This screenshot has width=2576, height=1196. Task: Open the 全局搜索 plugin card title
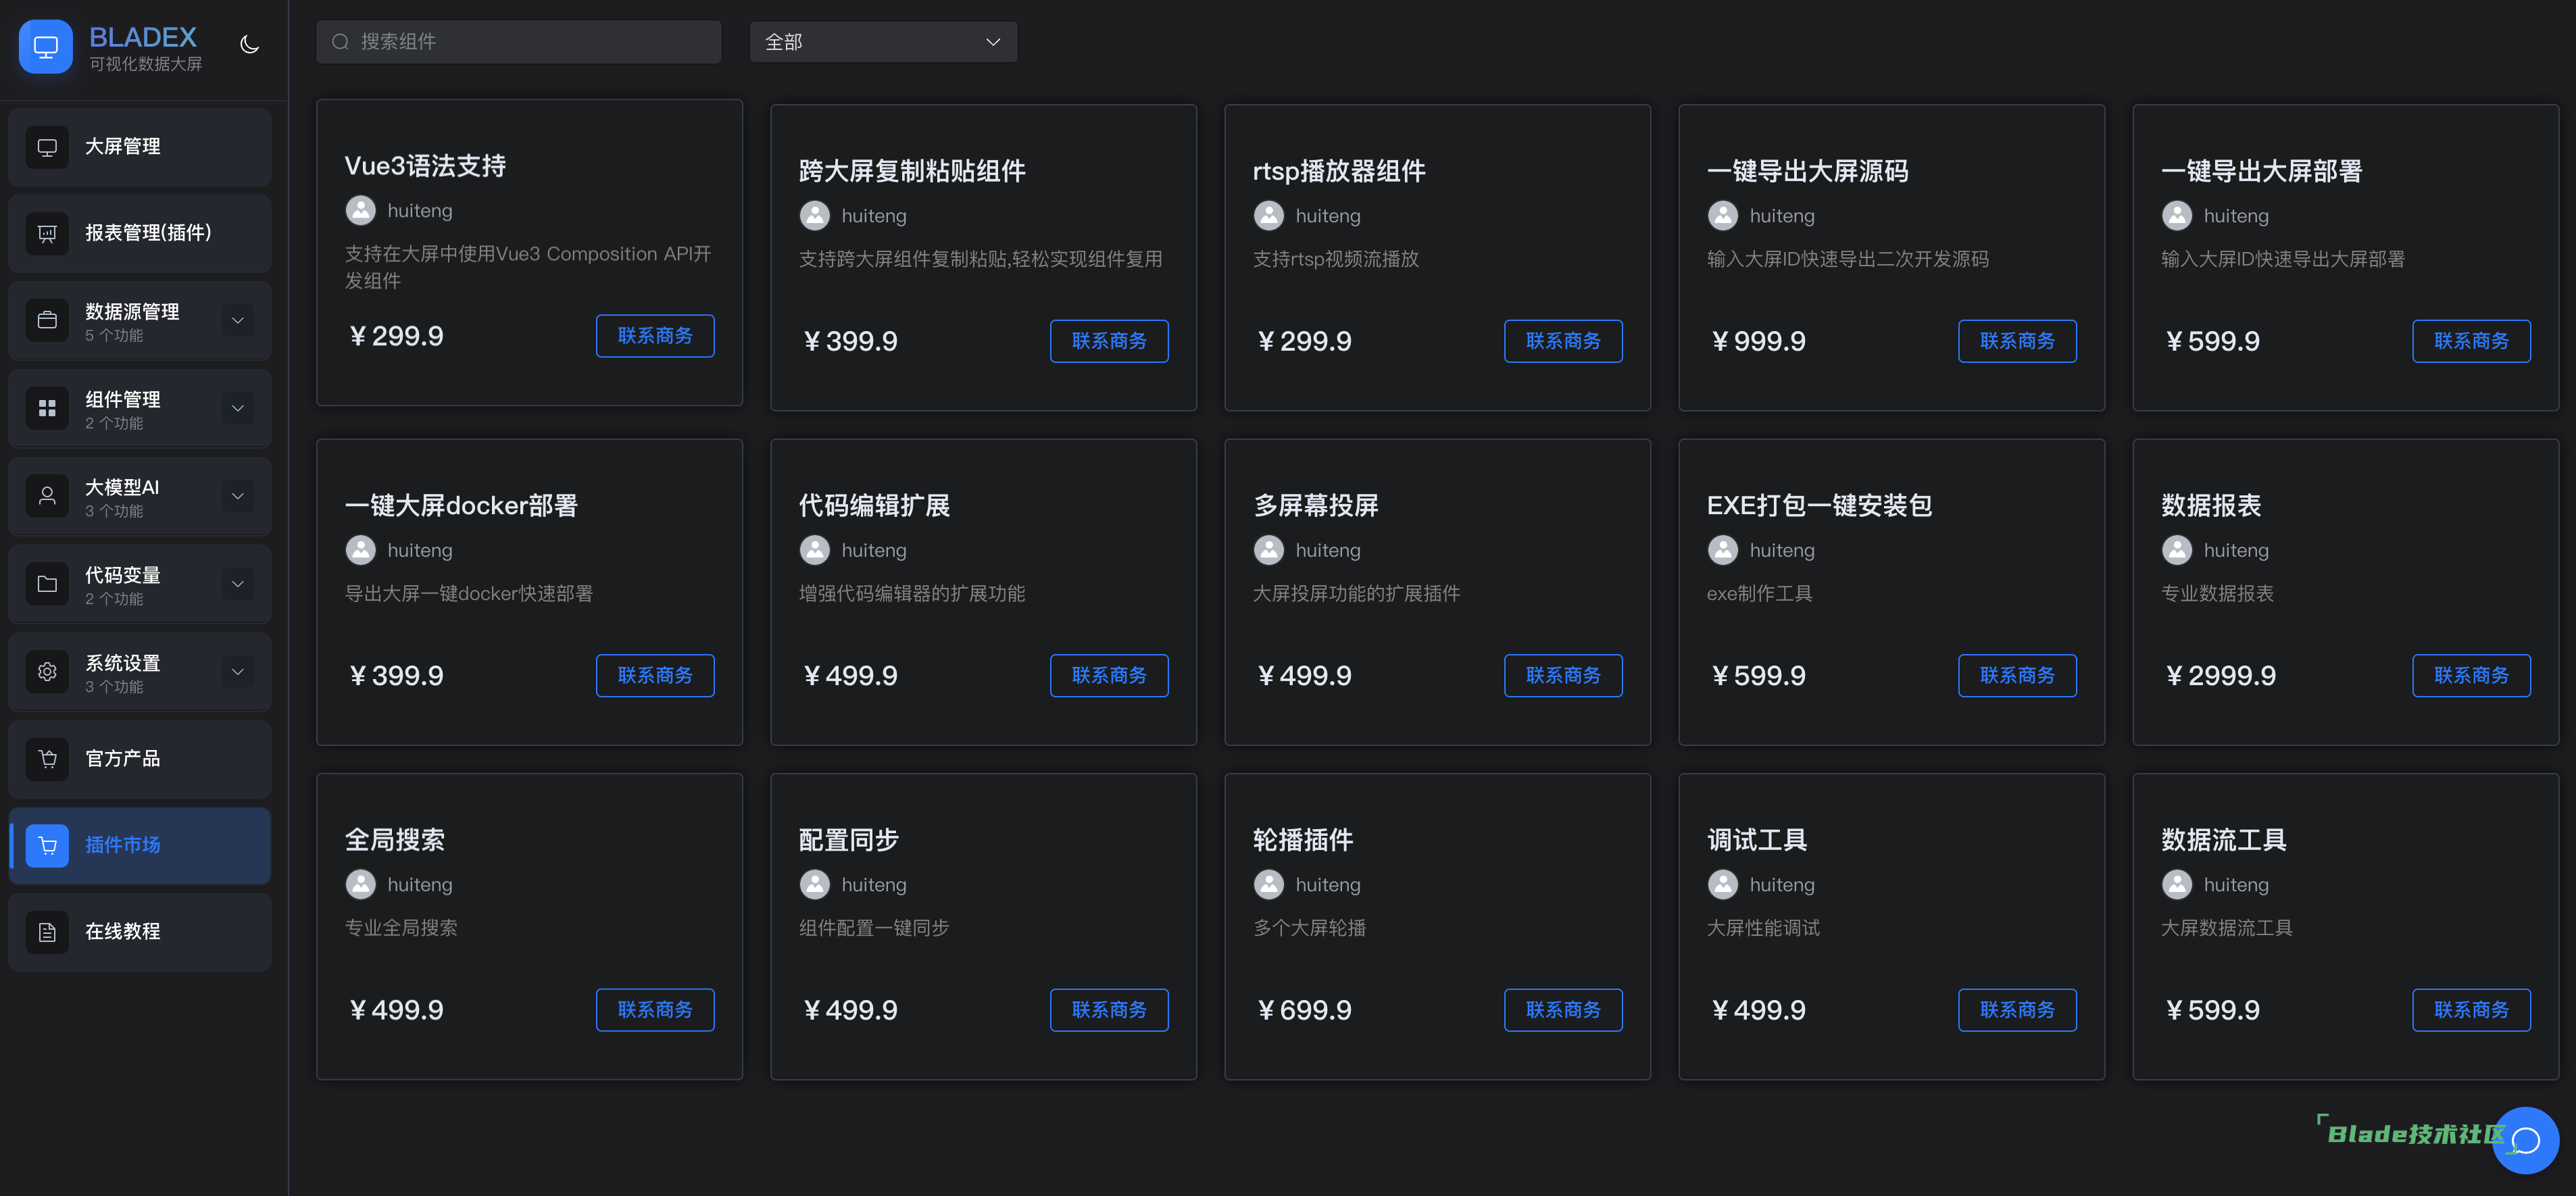[x=395, y=840]
